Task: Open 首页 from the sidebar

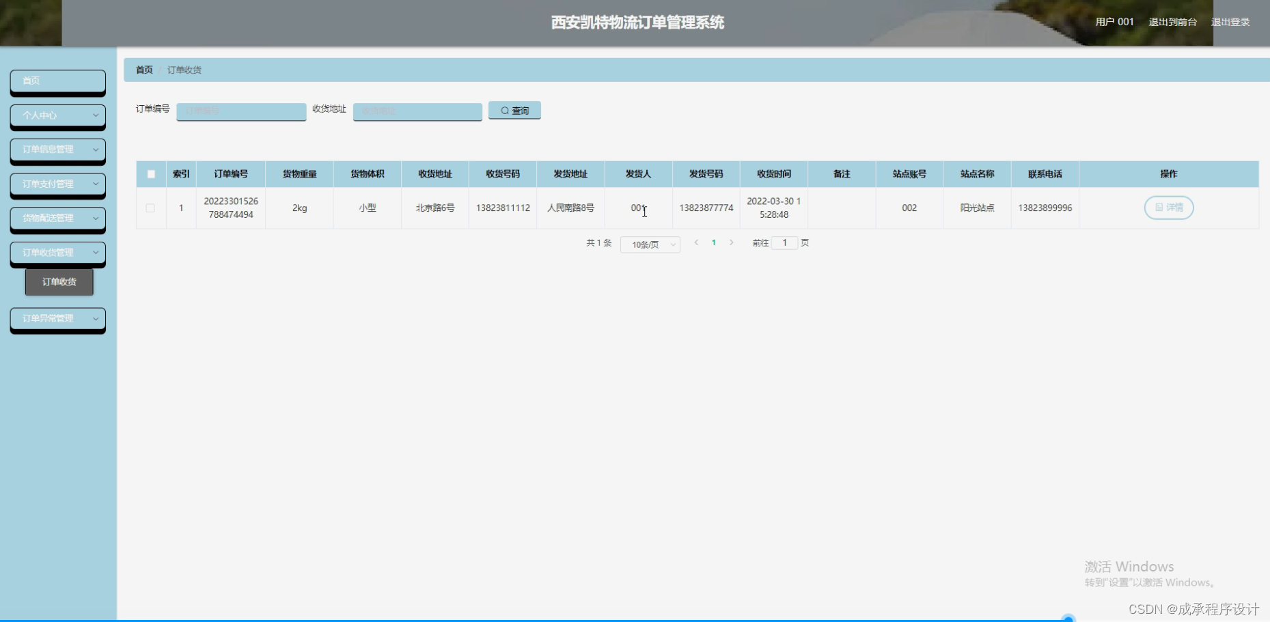Action: click(57, 82)
